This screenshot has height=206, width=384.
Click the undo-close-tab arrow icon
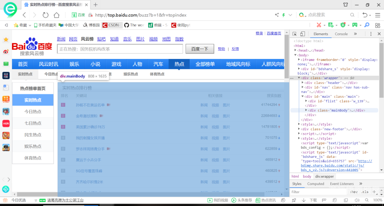tap(365, 15)
